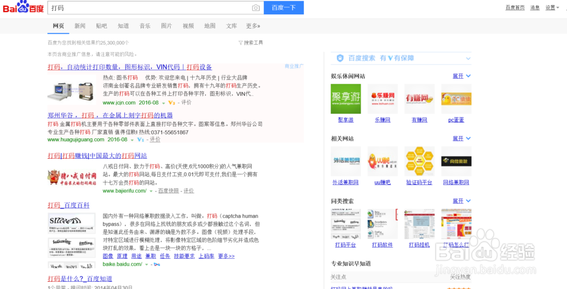The height and width of the screenshot is (289, 567).
Task: Select the 网页 tab
Action: click(58, 25)
